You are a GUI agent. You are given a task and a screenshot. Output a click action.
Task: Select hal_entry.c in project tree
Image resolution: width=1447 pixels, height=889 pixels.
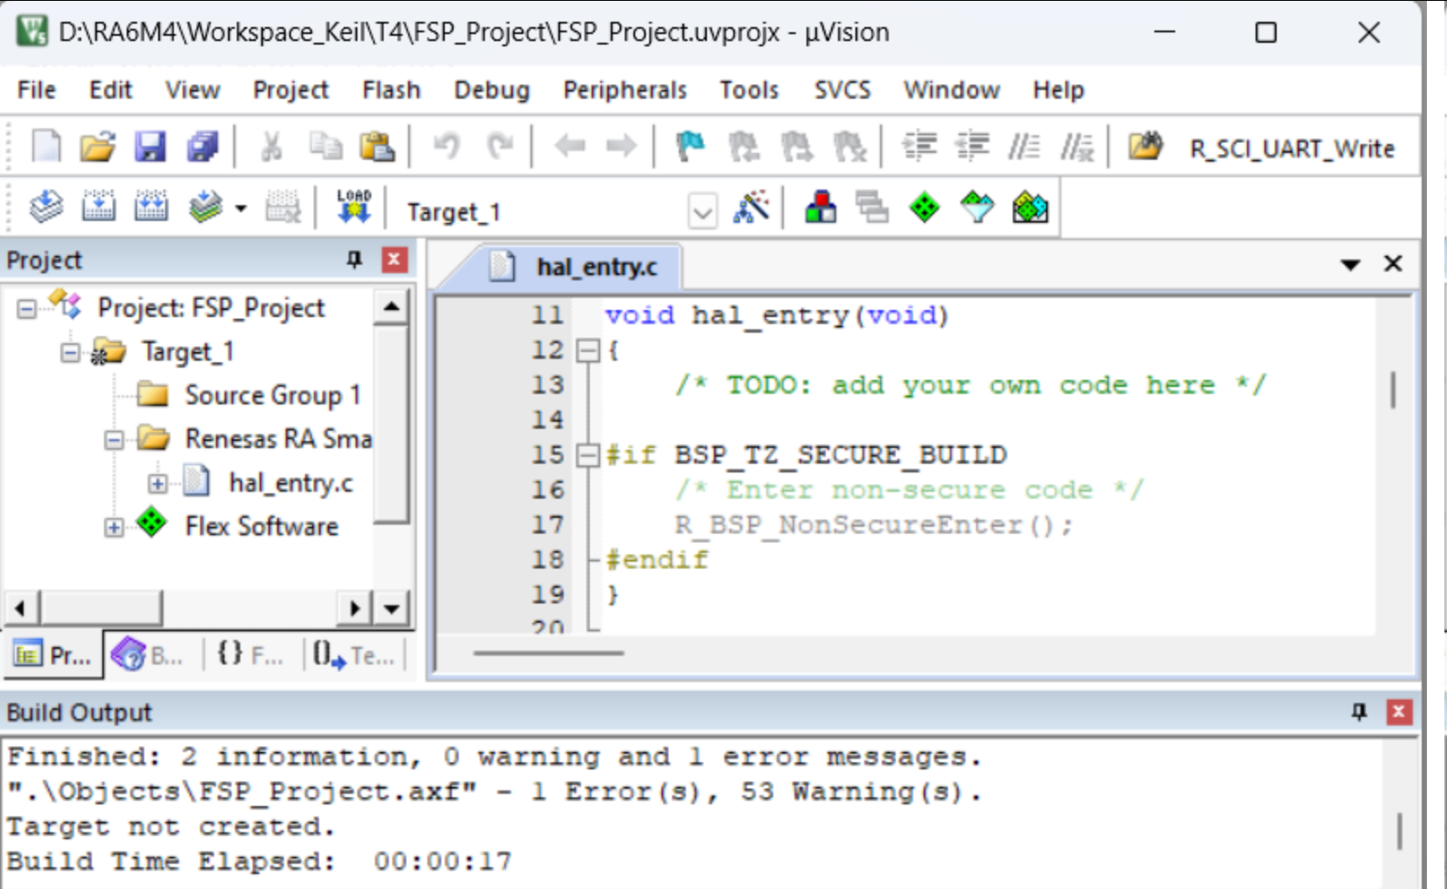tap(290, 483)
